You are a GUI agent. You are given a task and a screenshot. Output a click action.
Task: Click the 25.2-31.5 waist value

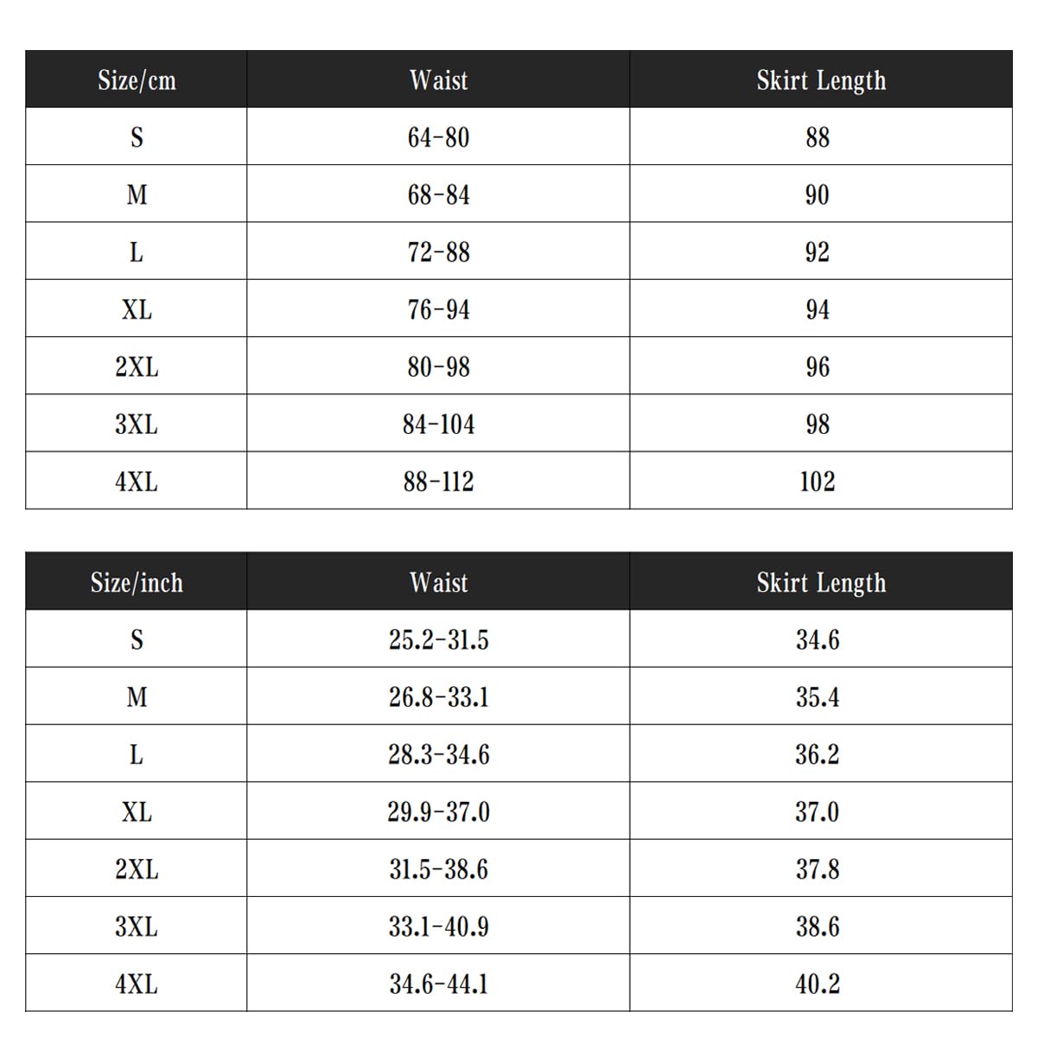[438, 639]
